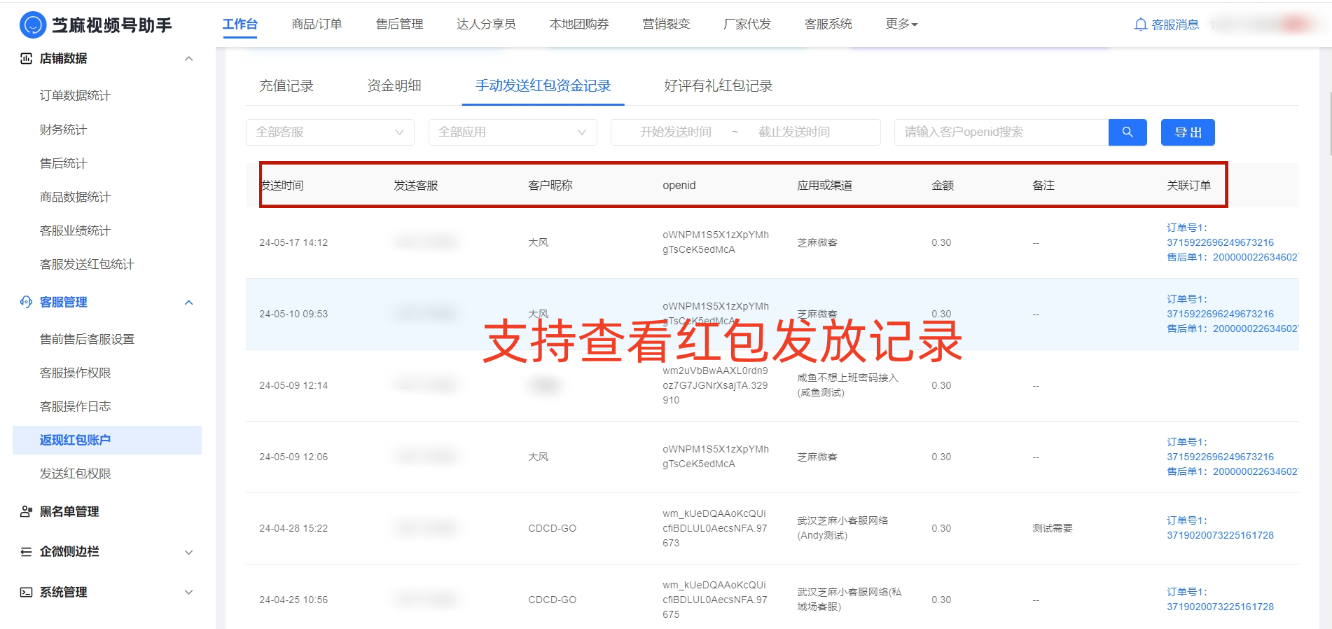Open 商品数据统计 in sidebar

pos(75,197)
